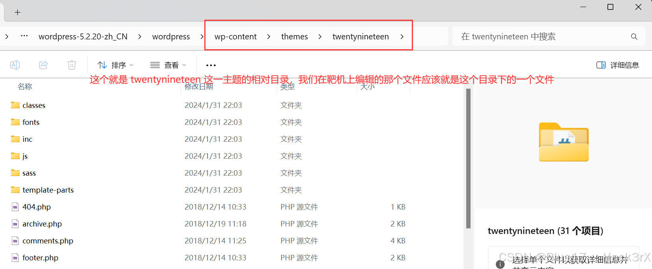Expand chevron after themes breadcrumb
Screen dimensions: 652x269
click(320, 37)
